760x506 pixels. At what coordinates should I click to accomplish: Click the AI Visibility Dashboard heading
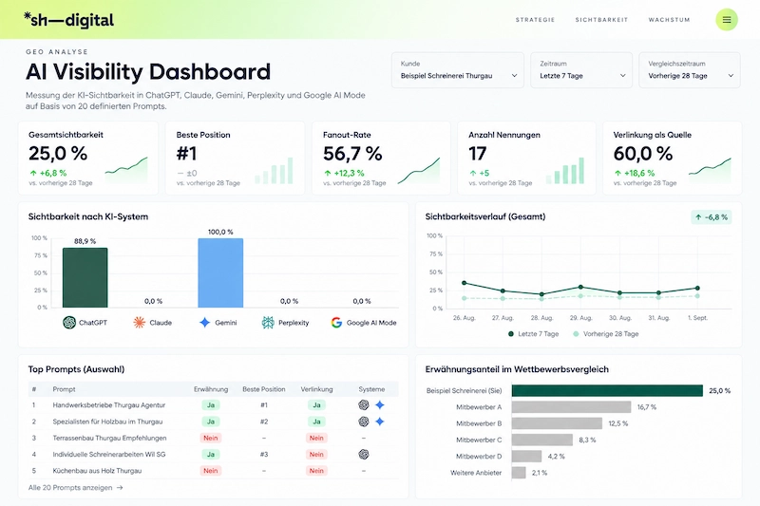click(148, 71)
